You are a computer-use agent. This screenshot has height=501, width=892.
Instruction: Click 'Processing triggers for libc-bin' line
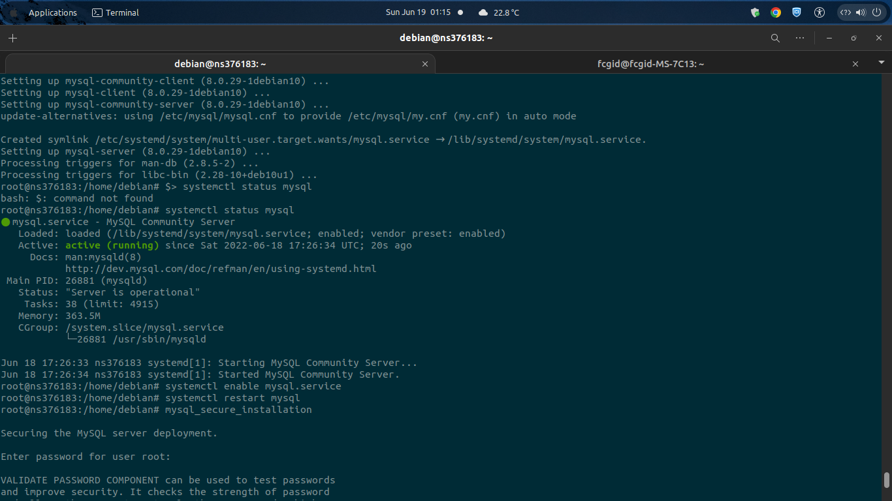(159, 175)
